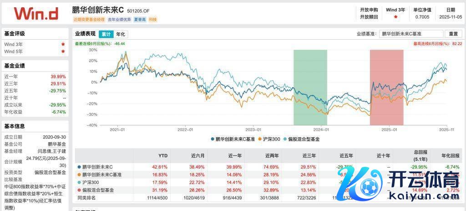This screenshot has width=466, height=211.
Task: Open the 业绩基准 benchmark selector box
Action: [x=411, y=34]
